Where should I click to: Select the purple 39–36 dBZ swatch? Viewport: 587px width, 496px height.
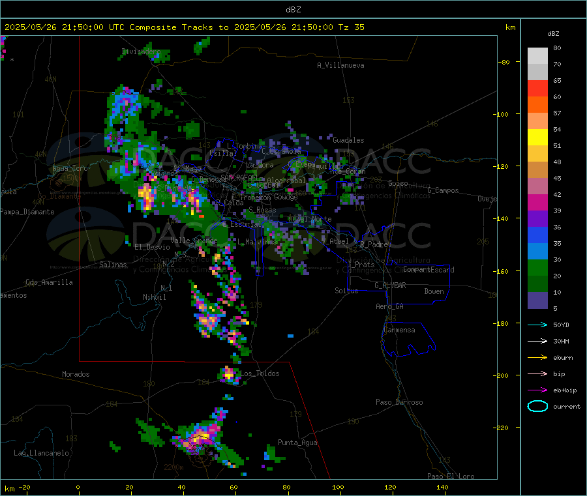pyautogui.click(x=537, y=219)
